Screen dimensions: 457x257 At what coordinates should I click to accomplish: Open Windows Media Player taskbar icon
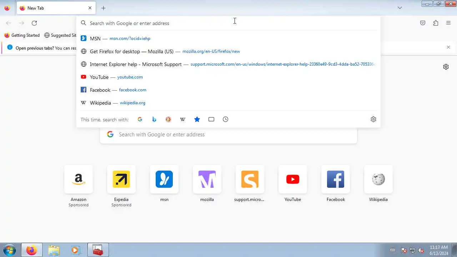pyautogui.click(x=75, y=250)
